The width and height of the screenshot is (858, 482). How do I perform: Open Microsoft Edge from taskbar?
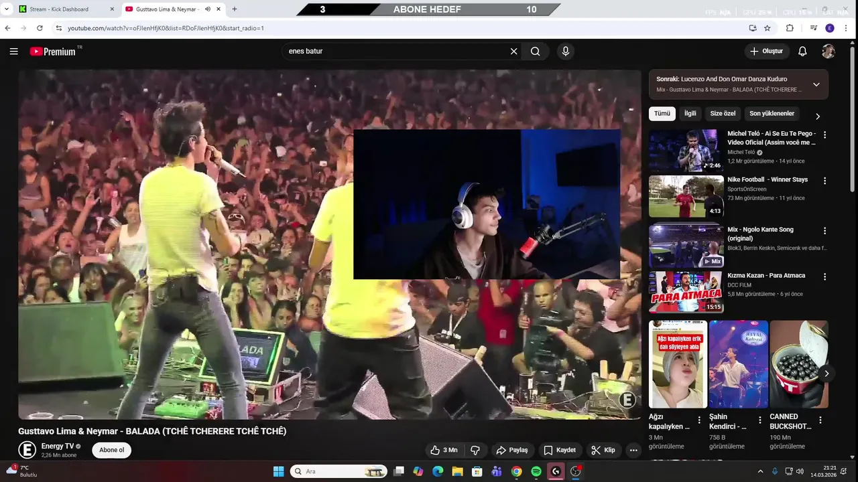[x=438, y=471]
